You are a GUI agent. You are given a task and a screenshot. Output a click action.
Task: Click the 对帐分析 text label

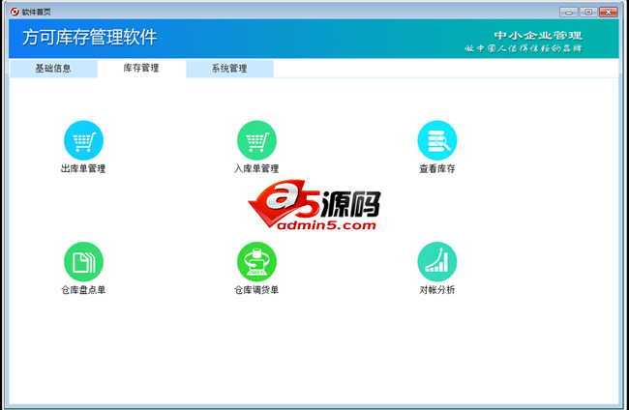click(437, 290)
